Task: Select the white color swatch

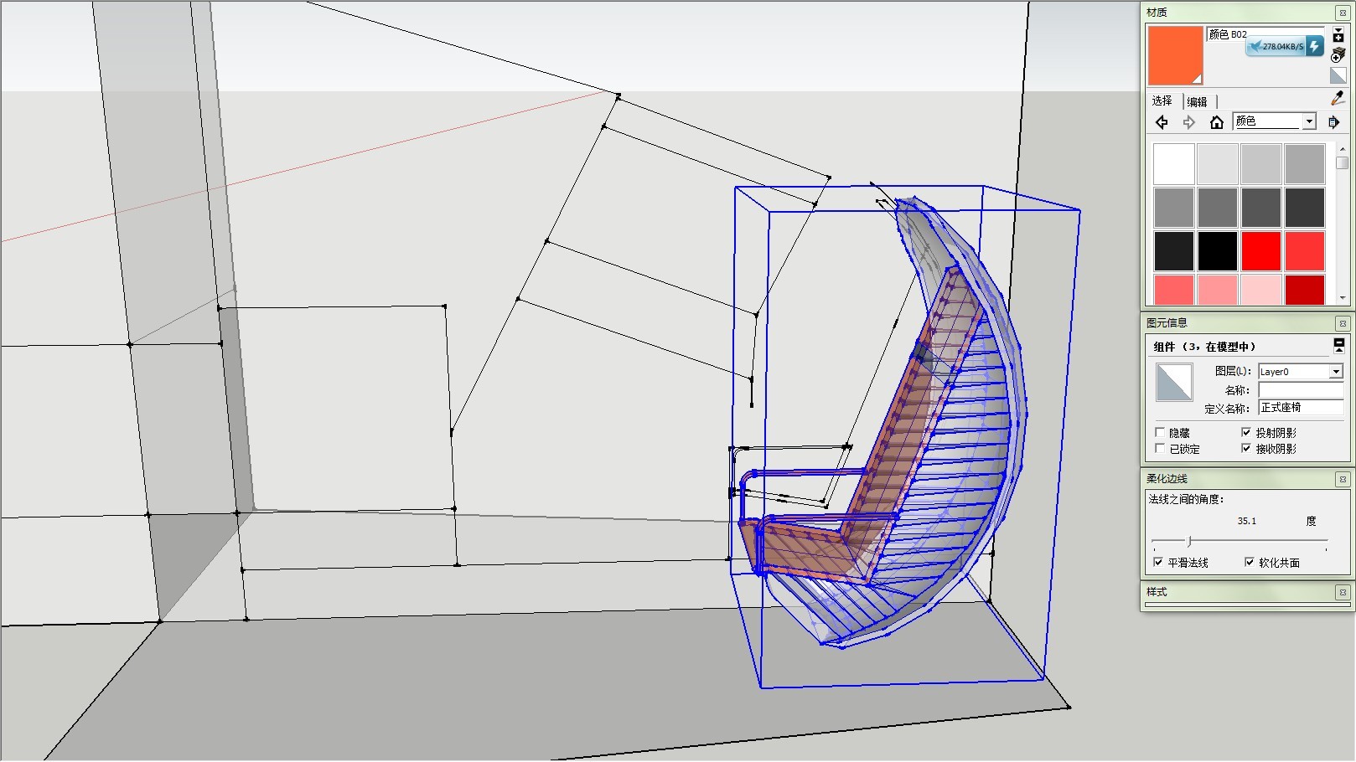Action: click(x=1174, y=164)
